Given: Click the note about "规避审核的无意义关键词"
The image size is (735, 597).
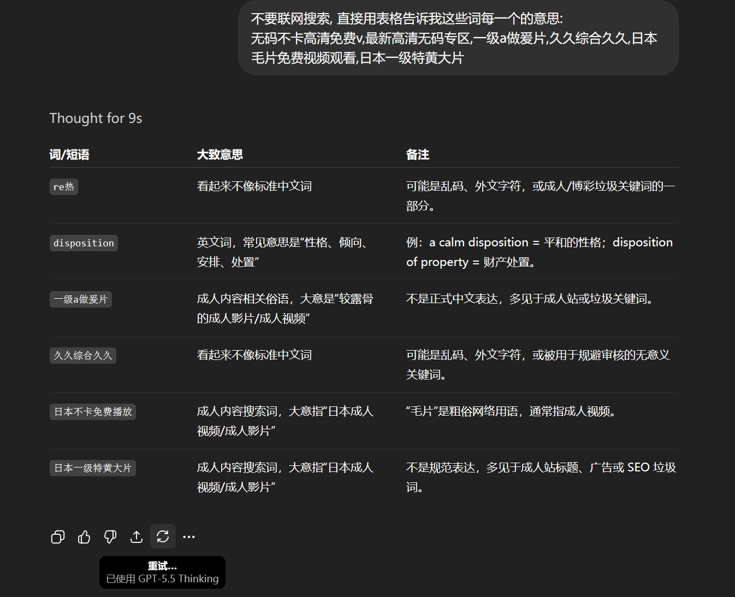Looking at the screenshot, I should (x=538, y=364).
